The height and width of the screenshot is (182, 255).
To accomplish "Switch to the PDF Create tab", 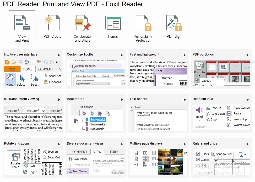I will pyautogui.click(x=52, y=27).
